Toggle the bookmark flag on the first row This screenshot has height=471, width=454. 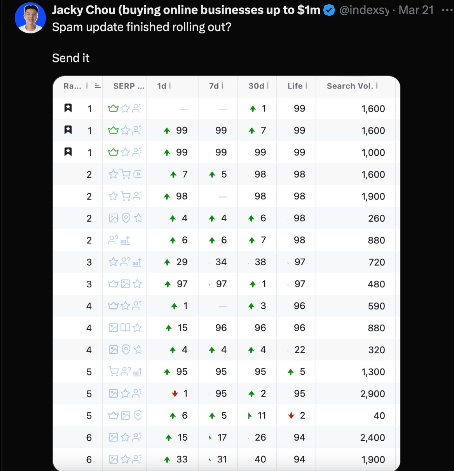[68, 108]
